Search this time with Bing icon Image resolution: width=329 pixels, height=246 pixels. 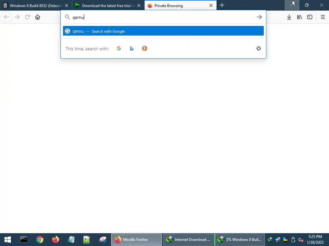(x=131, y=49)
